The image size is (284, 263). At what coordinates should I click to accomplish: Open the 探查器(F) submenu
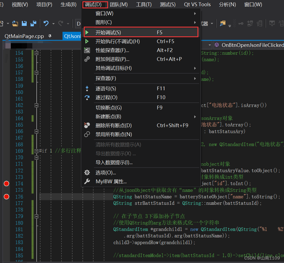(x=141, y=78)
